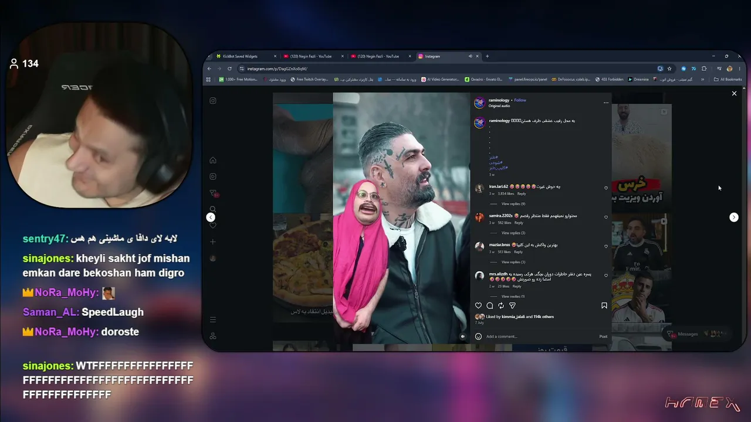The image size is (751, 422).
Task: Like the comment by mrs.alizdh
Action: (606, 275)
